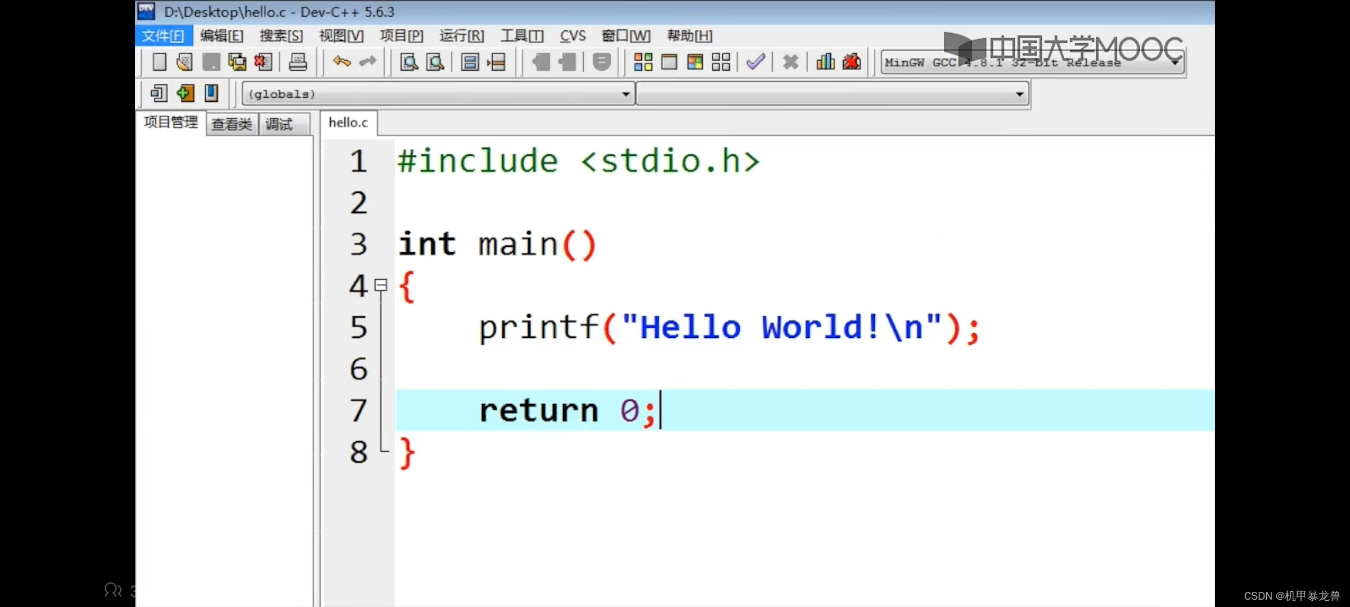1350x607 pixels.
Task: Click line number 2 in the gutter
Action: (358, 203)
